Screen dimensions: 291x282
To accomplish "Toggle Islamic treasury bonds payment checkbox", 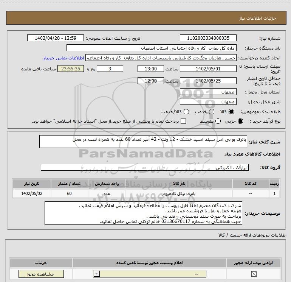I will coord(183,121).
